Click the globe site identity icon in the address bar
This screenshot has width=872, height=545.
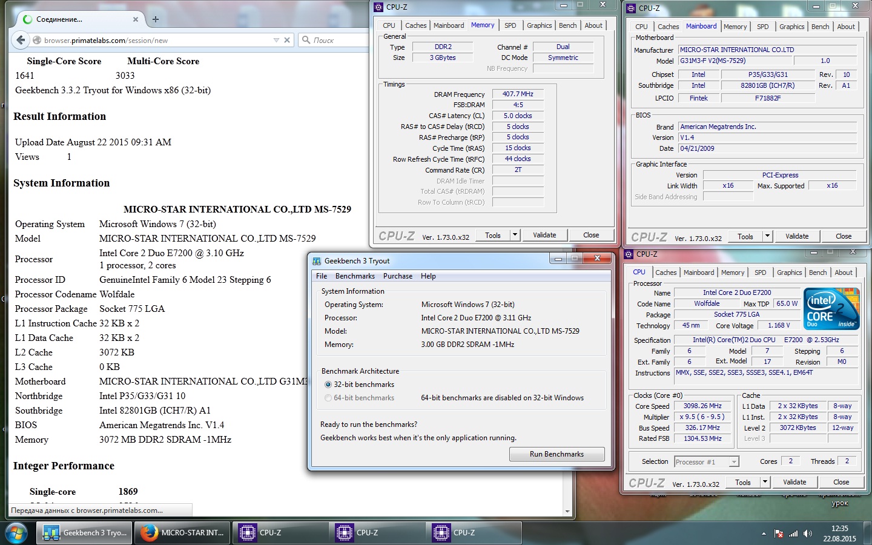click(x=37, y=40)
